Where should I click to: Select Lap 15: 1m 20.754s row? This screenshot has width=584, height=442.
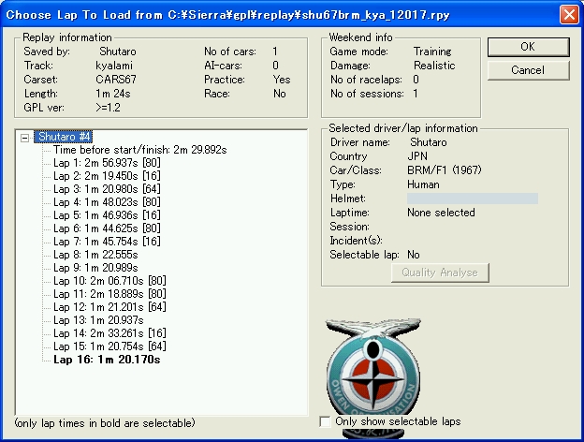(x=109, y=346)
